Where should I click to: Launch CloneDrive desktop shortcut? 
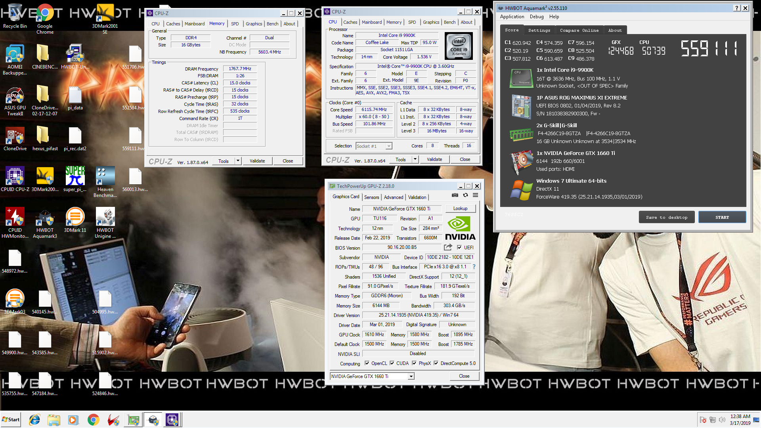coord(15,139)
